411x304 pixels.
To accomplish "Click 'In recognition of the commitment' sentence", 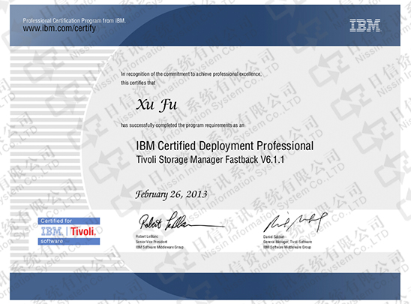I will [x=191, y=74].
